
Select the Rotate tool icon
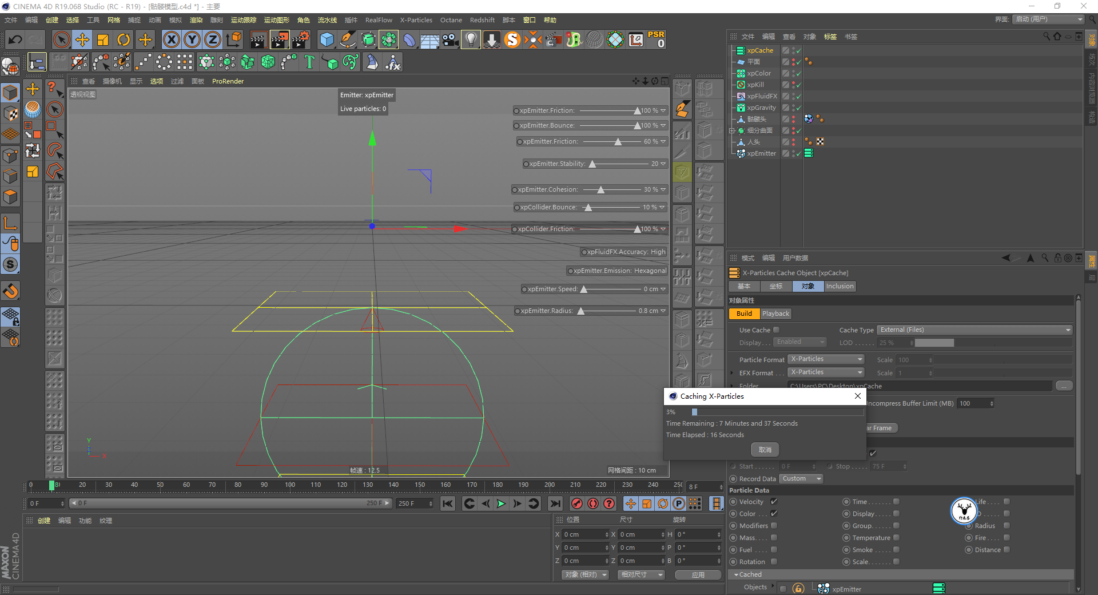pos(124,39)
